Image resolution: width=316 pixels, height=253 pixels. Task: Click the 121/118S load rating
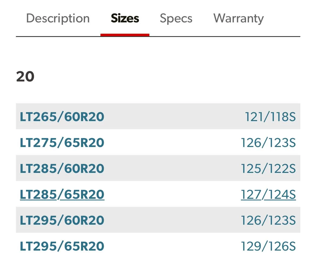click(x=270, y=117)
